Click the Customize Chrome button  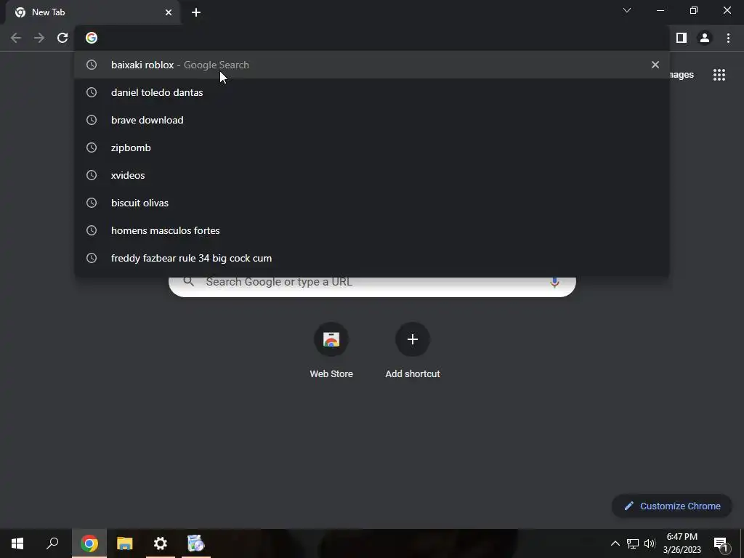click(x=672, y=506)
